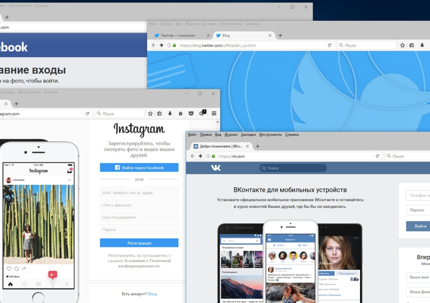This screenshot has width=430, height=303.
Task: Click the forward arrow in the VK window
Action: tap(200, 156)
